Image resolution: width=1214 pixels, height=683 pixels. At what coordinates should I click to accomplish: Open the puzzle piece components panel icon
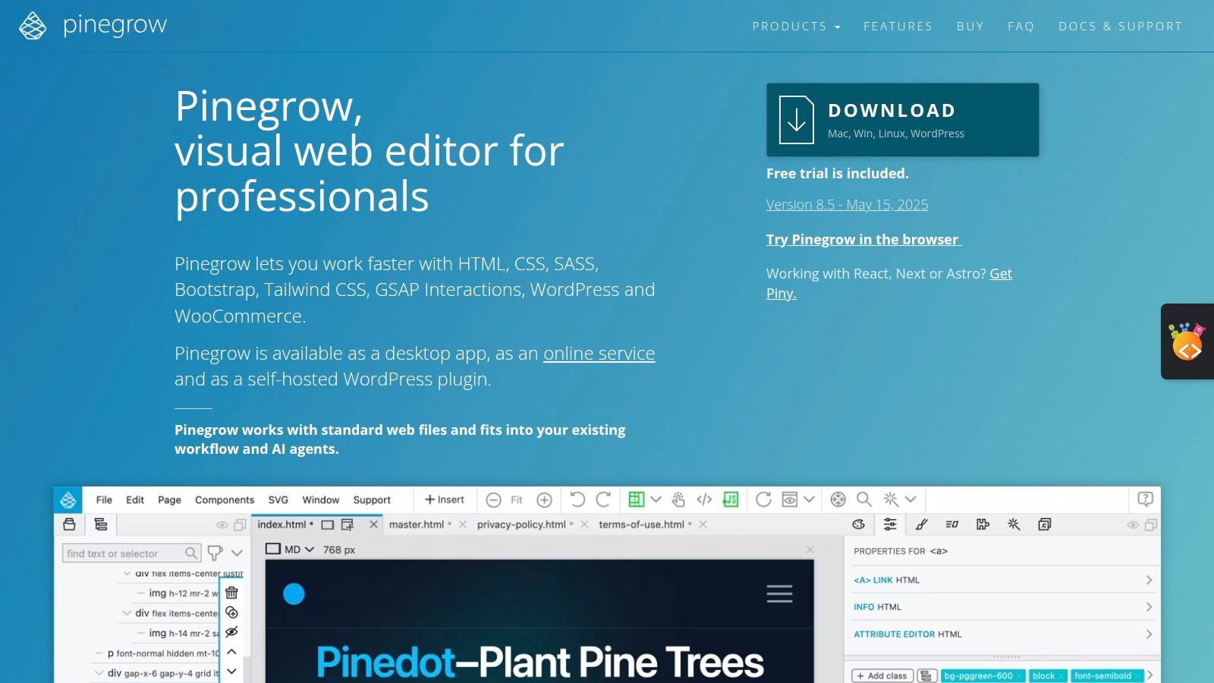983,524
